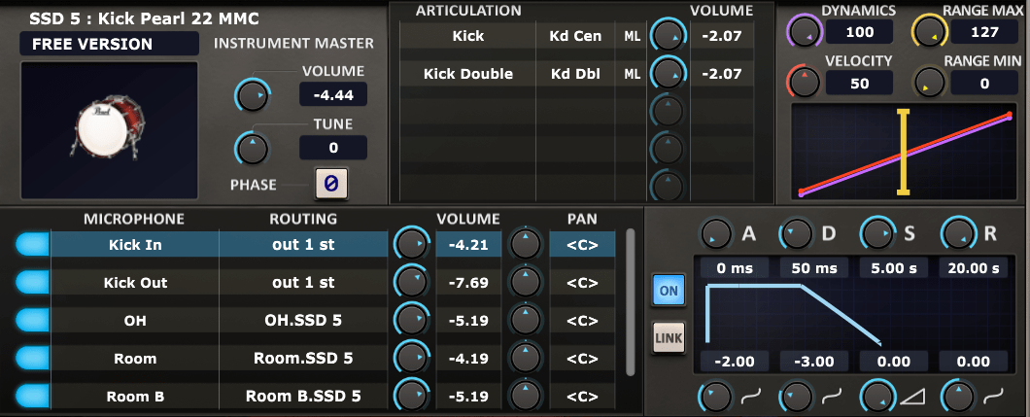Disable the Kick In microphone
Screen dimensions: 1030x417
pos(32,245)
